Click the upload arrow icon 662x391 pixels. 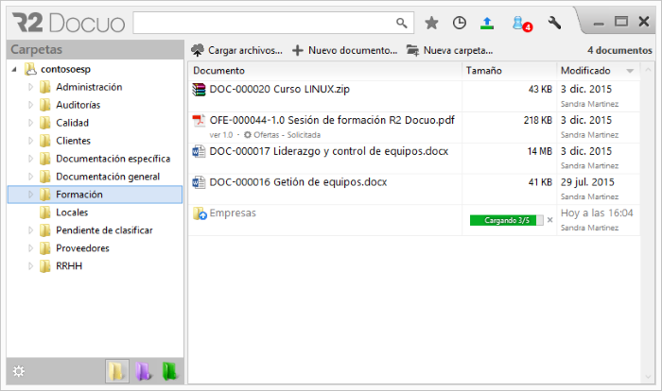487,23
